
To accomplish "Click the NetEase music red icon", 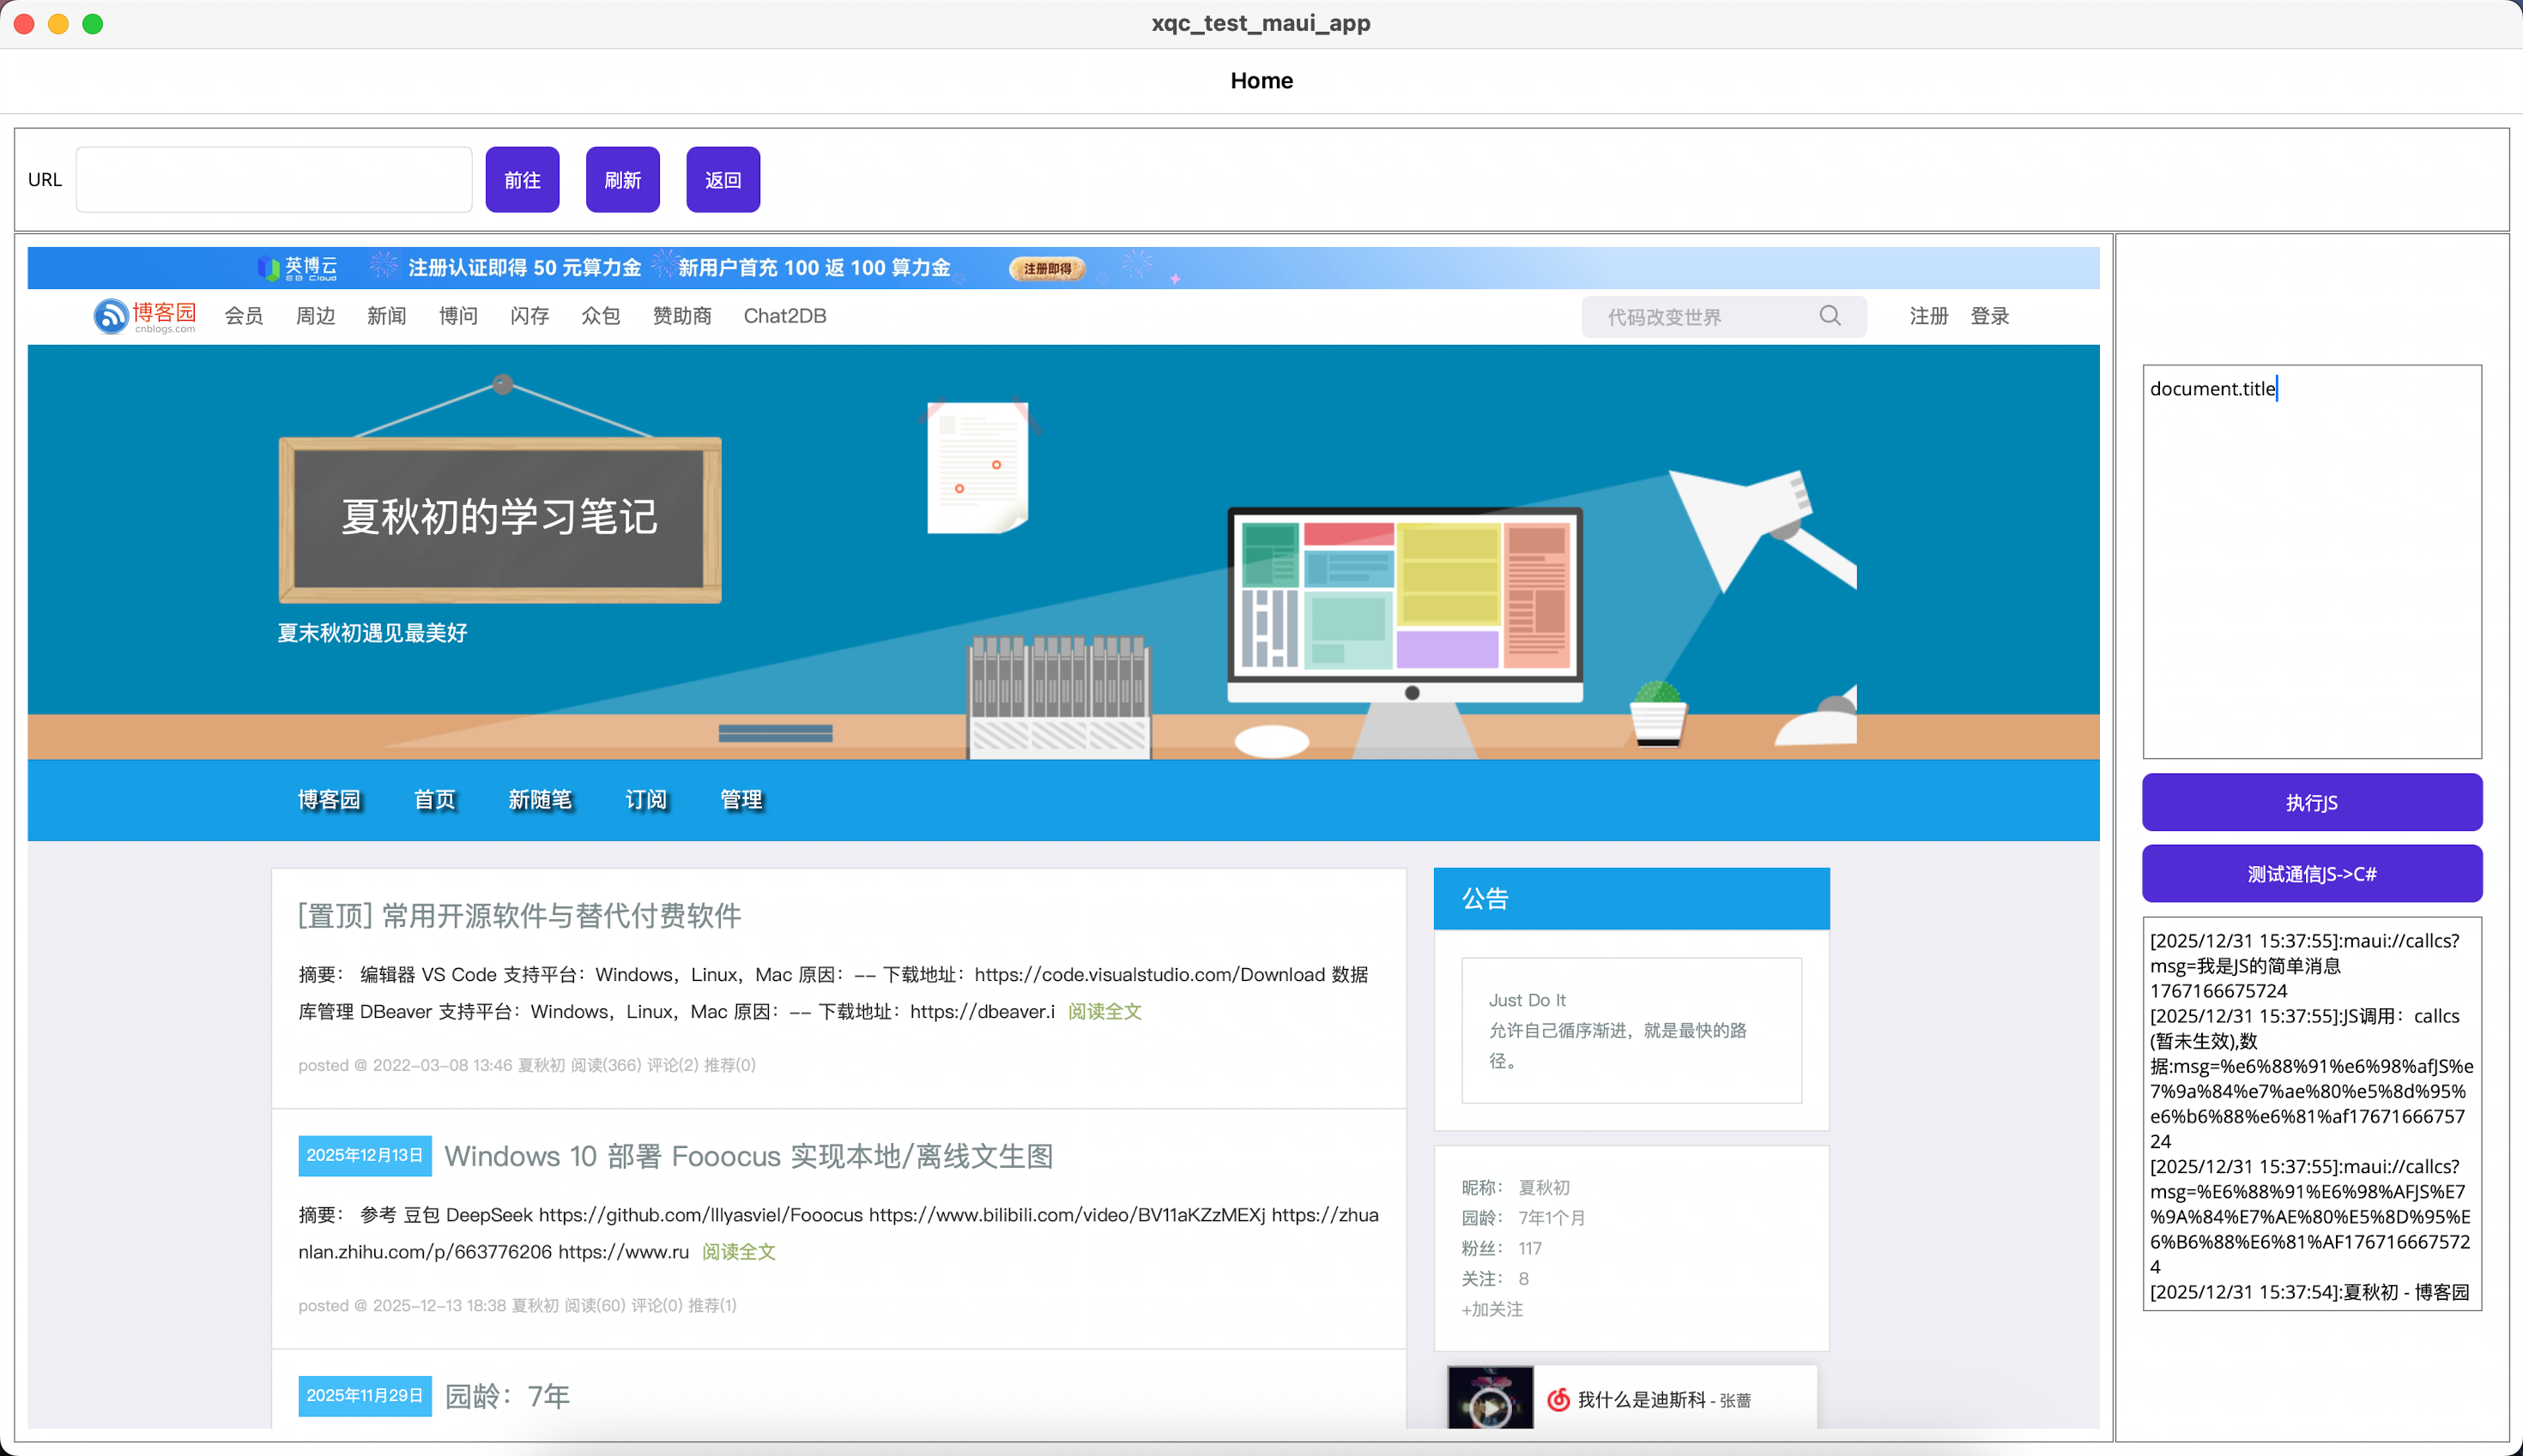I will (1558, 1399).
